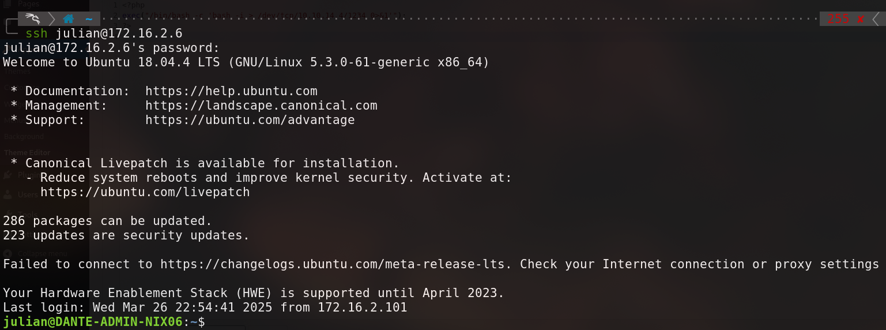Click the julian@172.16.2.6 ssh argument
Image resolution: width=886 pixels, height=330 pixels.
[x=119, y=33]
